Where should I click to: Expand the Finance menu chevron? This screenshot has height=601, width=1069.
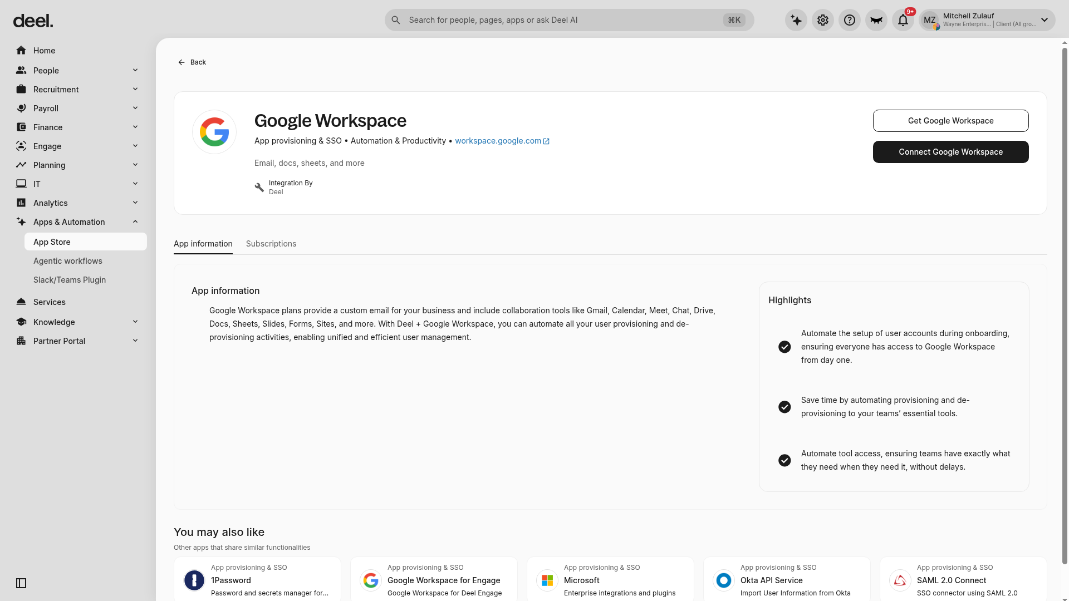(135, 127)
